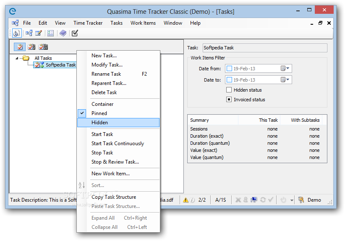Open the Date to calendar dropdown

click(x=285, y=79)
